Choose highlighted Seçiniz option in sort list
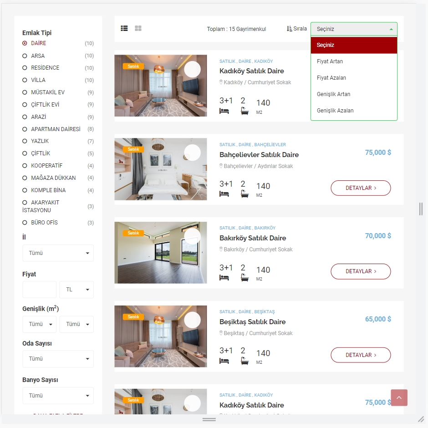The height and width of the screenshot is (428, 428). (354, 45)
